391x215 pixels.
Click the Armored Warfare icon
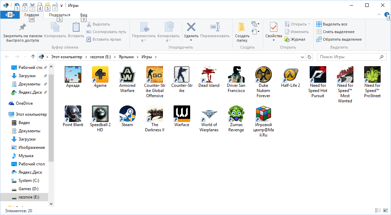point(127,75)
